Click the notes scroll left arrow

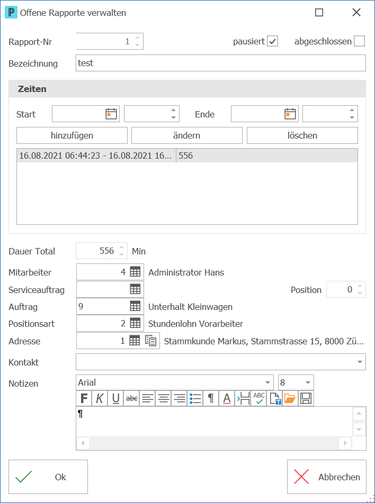(x=83, y=443)
